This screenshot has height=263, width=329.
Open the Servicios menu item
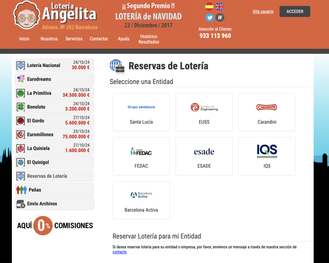(x=74, y=39)
